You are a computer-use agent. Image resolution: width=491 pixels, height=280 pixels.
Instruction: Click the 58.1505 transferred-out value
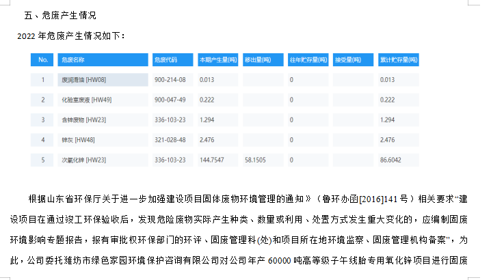(256, 160)
